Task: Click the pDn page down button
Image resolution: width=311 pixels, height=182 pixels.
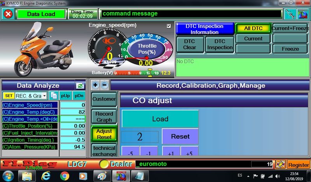Action: pos(79,96)
